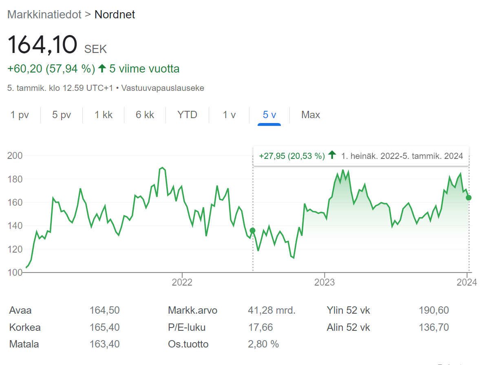The width and height of the screenshot is (481, 365).
Task: Click the 100 y-axis label
Action: coord(15,273)
